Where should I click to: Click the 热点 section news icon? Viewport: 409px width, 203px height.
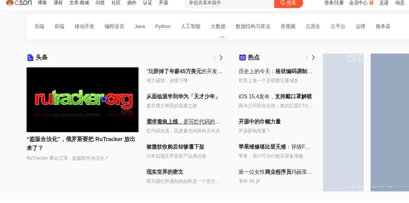pyautogui.click(x=243, y=58)
